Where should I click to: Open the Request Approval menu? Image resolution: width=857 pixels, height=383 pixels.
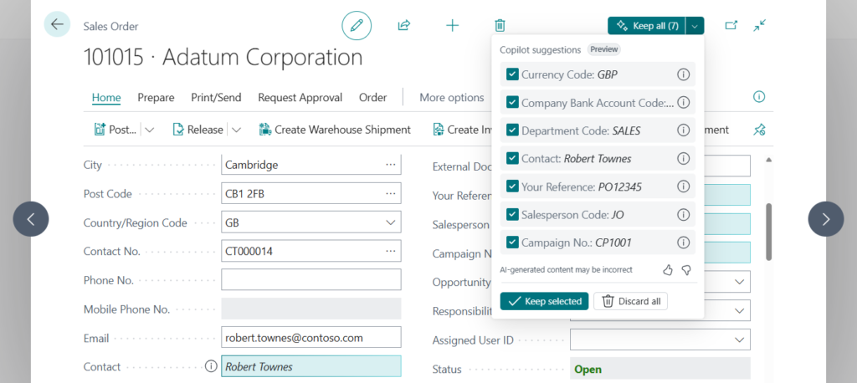coord(300,98)
